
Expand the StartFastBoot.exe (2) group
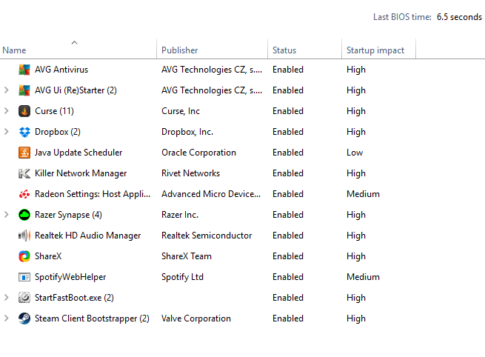point(6,298)
